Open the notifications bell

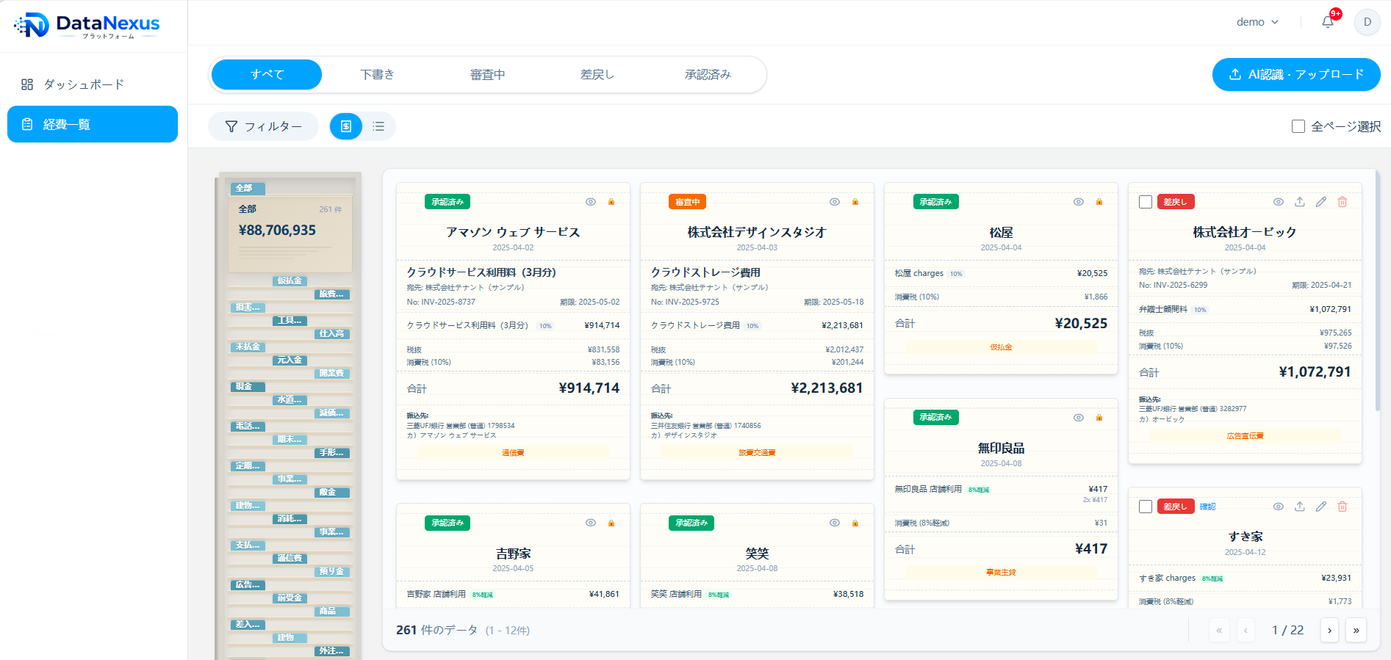click(1328, 22)
